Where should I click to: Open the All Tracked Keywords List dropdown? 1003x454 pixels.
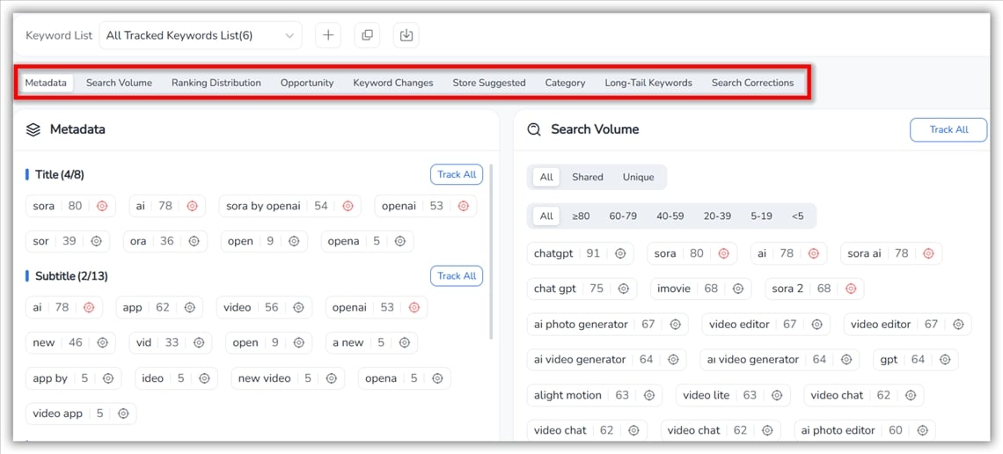200,35
